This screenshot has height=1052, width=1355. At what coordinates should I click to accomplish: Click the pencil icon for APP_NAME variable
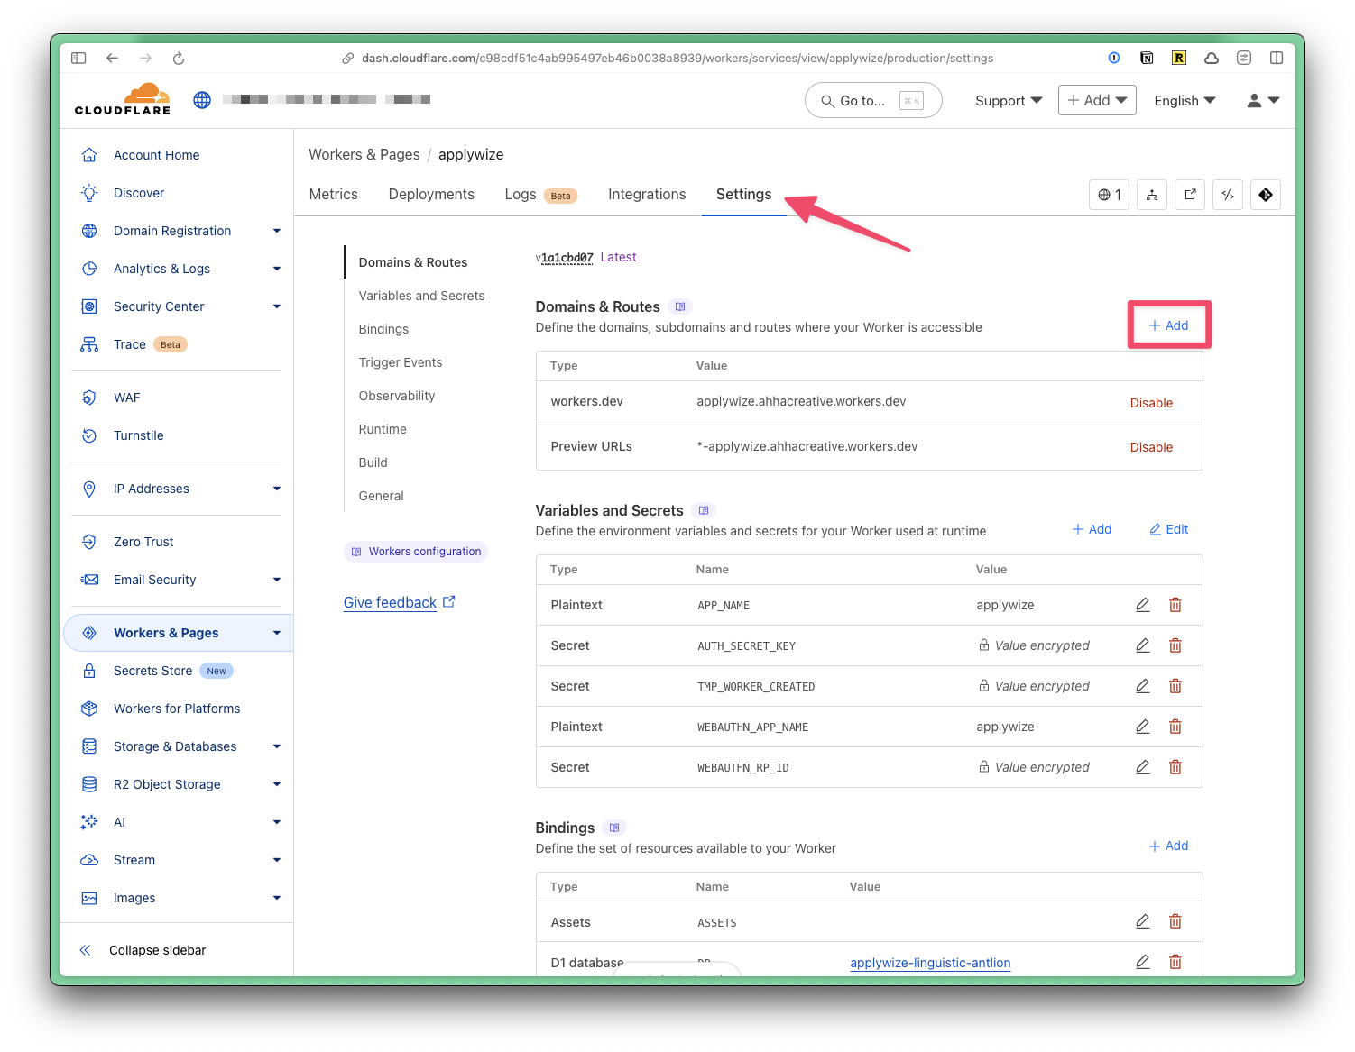pyautogui.click(x=1142, y=605)
